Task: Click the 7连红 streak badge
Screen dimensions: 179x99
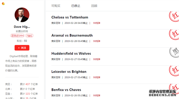Action: pyautogui.click(x=29, y=36)
